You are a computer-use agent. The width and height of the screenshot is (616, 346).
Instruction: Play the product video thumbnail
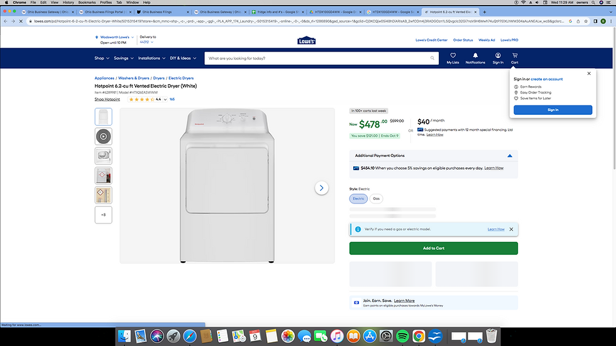pos(103,136)
